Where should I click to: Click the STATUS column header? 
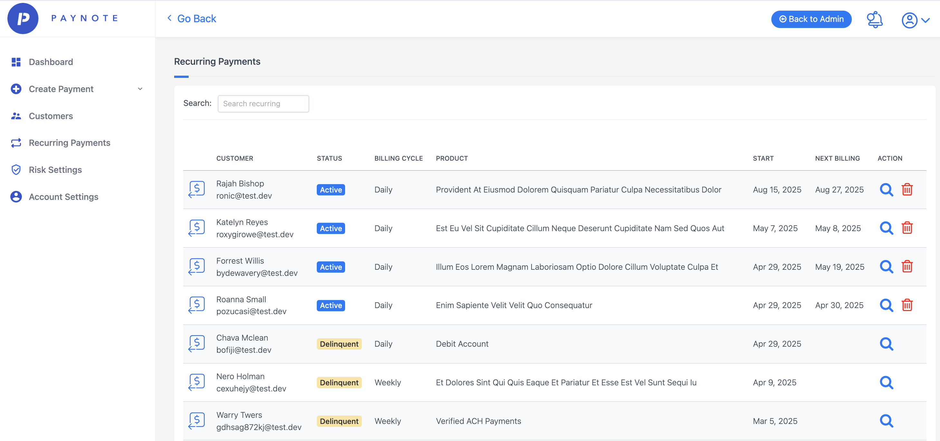329,158
